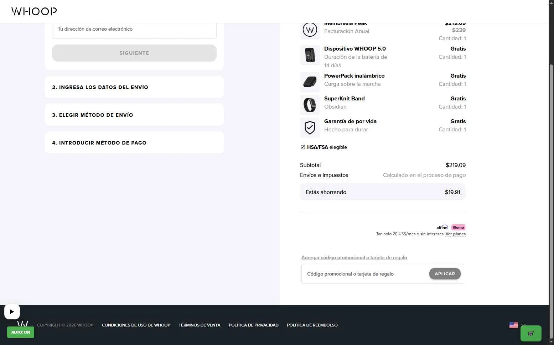Click the footer WHOOP W logo
The height and width of the screenshot is (345, 554).
pyautogui.click(x=22, y=324)
